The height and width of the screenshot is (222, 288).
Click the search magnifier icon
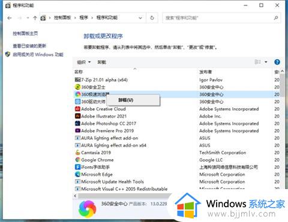(276, 18)
